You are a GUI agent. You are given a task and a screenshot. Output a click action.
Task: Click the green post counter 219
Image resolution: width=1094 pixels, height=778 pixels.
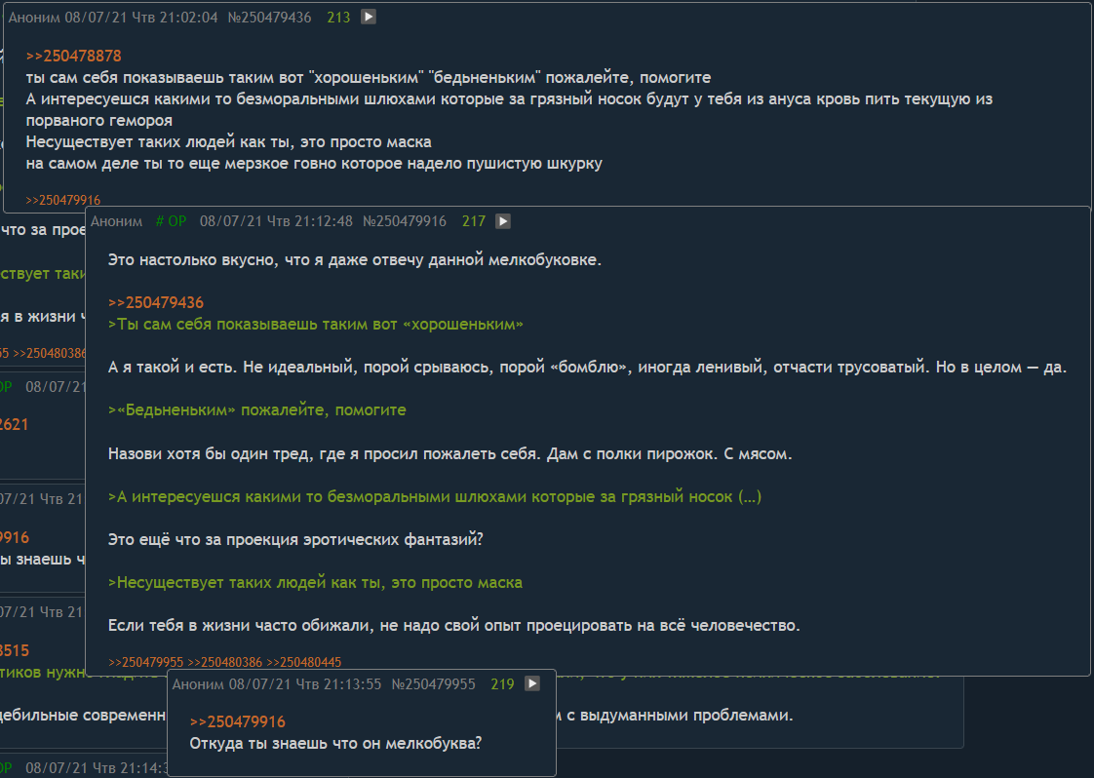click(502, 684)
